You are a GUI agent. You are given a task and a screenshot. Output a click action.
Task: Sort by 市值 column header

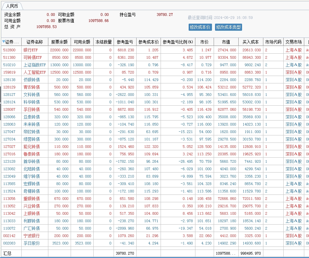[x=226, y=42]
